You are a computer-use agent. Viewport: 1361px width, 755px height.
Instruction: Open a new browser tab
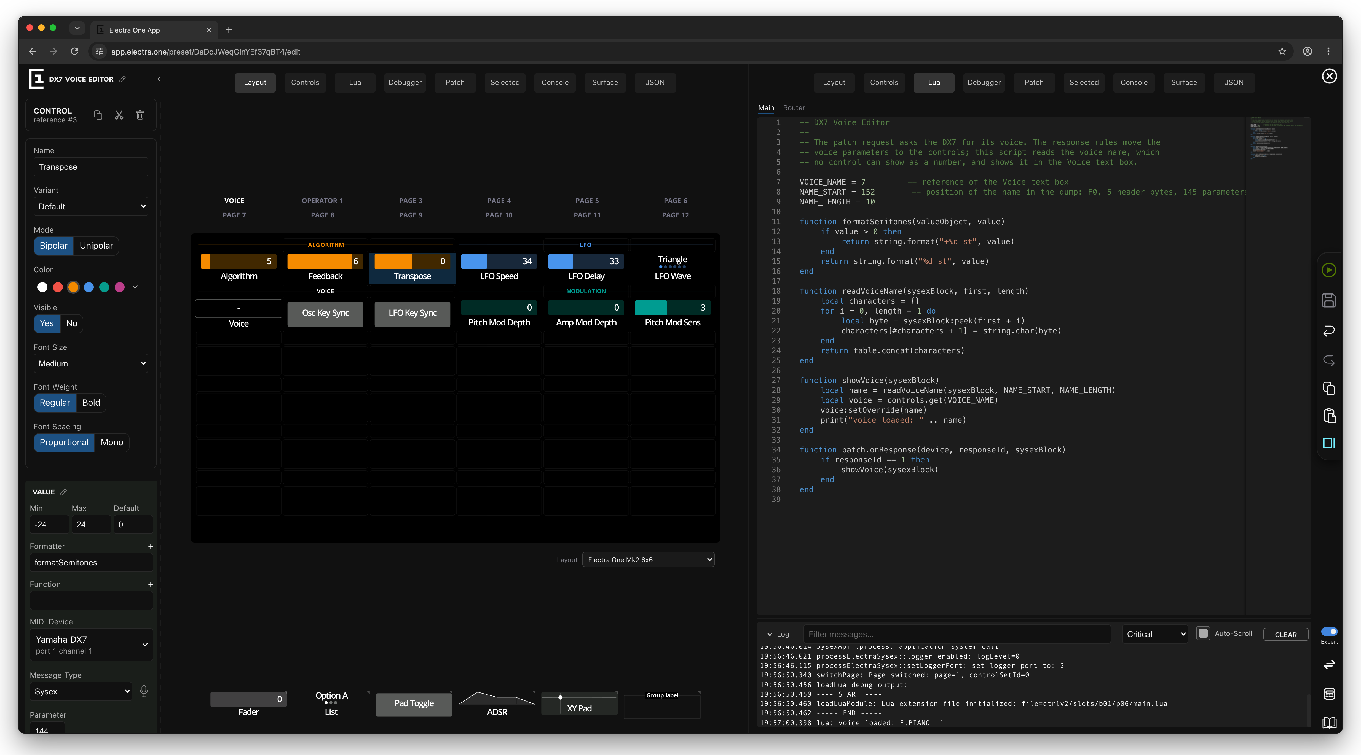(x=229, y=29)
